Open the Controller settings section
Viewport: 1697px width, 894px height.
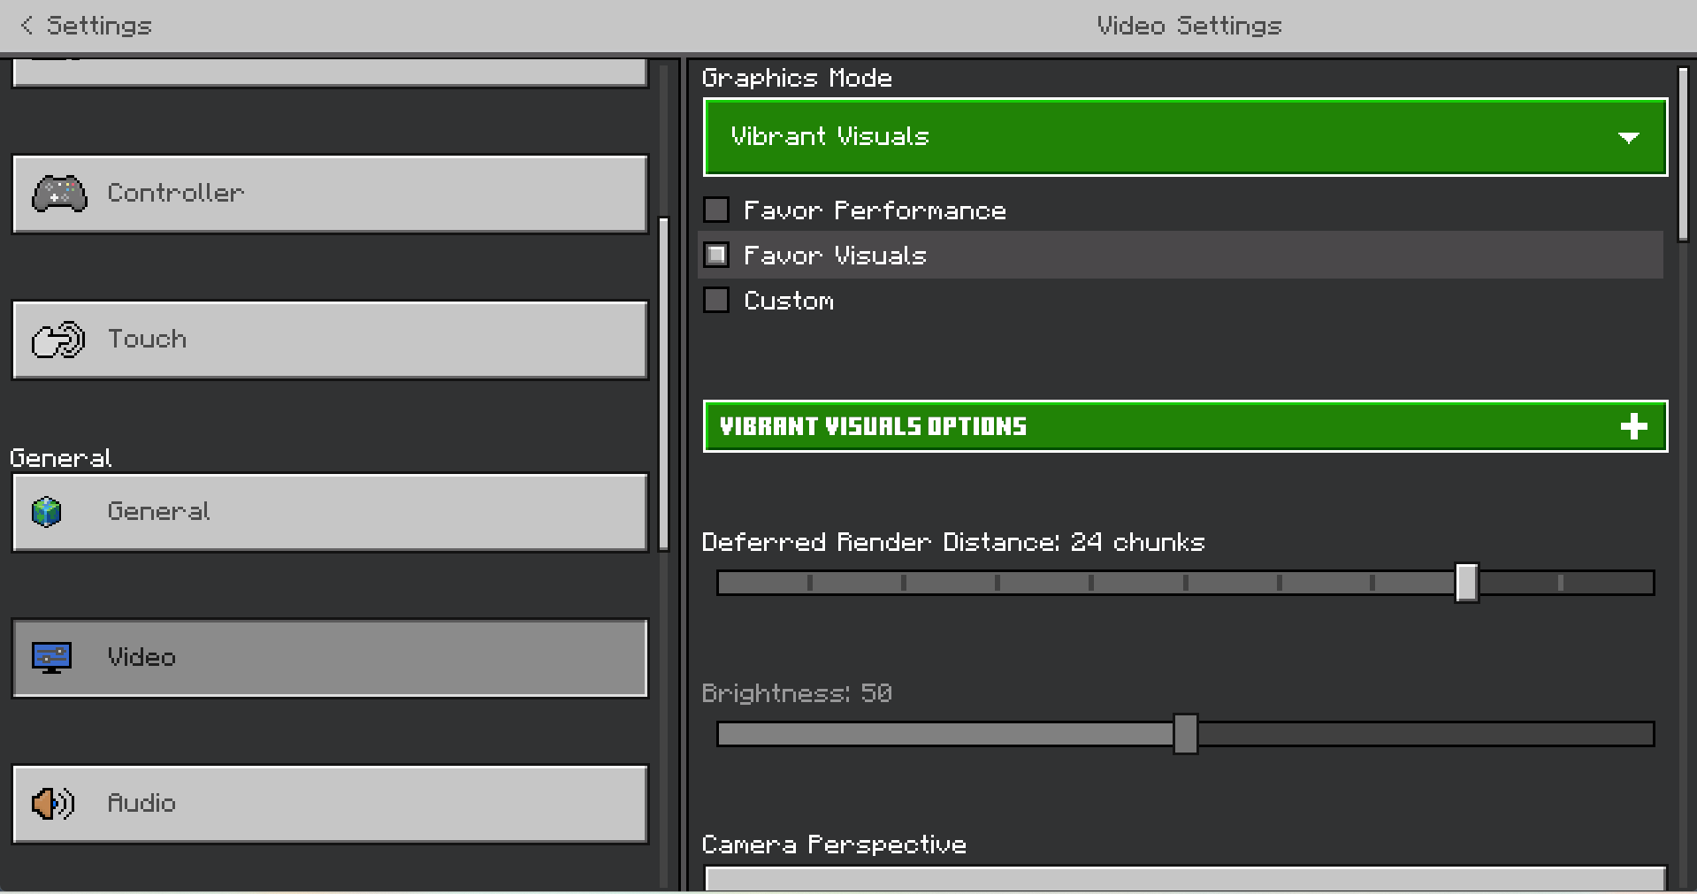330,195
